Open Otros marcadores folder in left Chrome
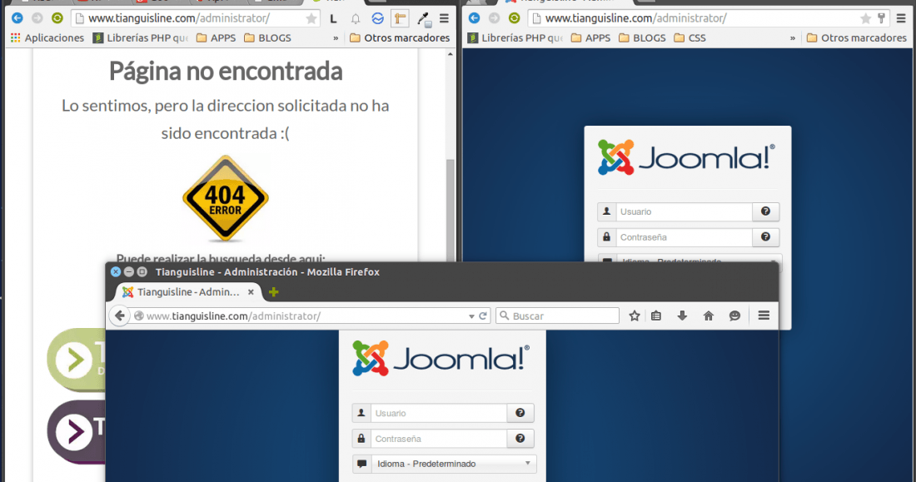This screenshot has height=482, width=916. click(x=400, y=38)
